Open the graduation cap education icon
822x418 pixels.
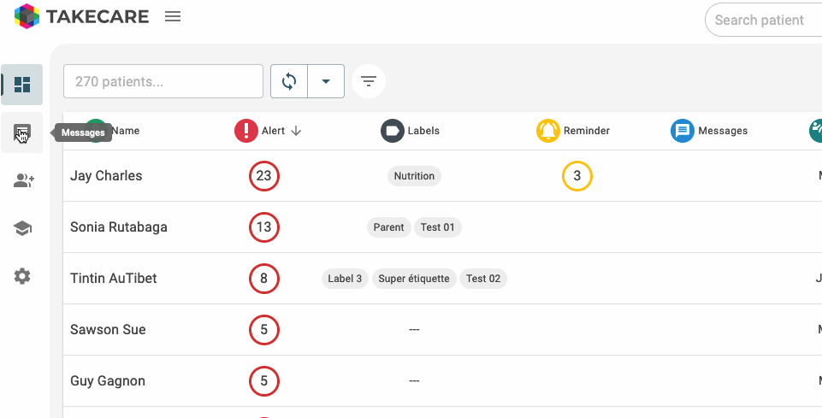click(x=22, y=228)
